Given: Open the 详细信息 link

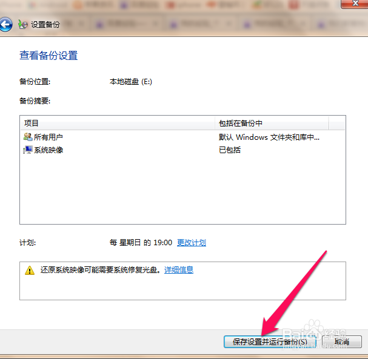Looking at the screenshot, I should 179,270.
